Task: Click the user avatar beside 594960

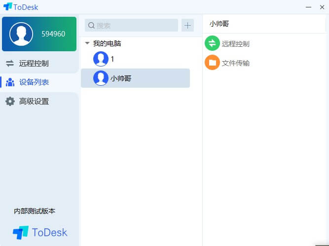Action: pos(21,34)
